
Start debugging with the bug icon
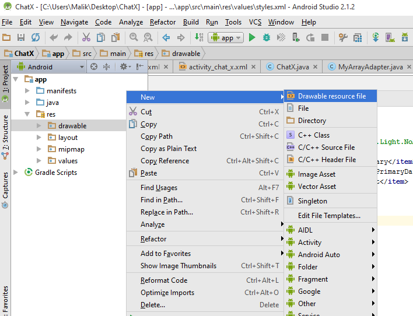click(267, 37)
